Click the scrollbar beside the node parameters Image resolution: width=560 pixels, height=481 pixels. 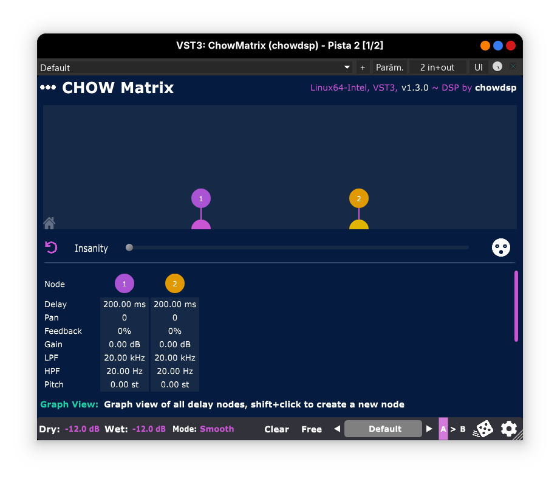(x=516, y=306)
